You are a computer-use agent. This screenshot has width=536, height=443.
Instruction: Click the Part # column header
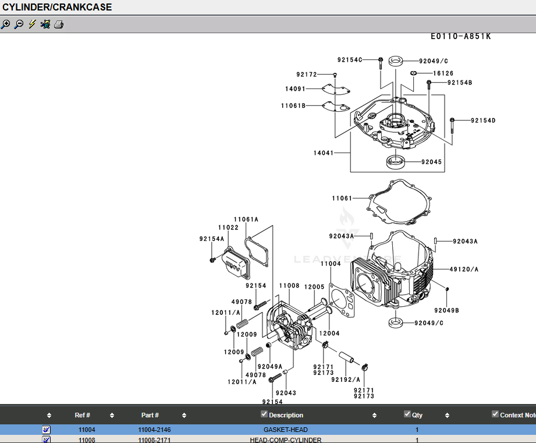150,415
